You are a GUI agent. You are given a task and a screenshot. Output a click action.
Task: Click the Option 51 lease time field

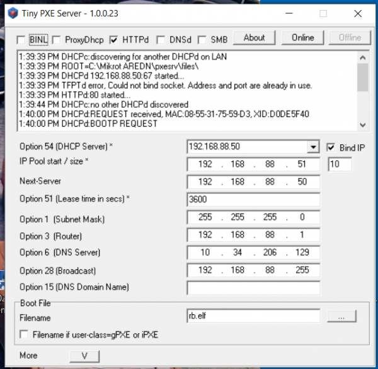(253, 200)
